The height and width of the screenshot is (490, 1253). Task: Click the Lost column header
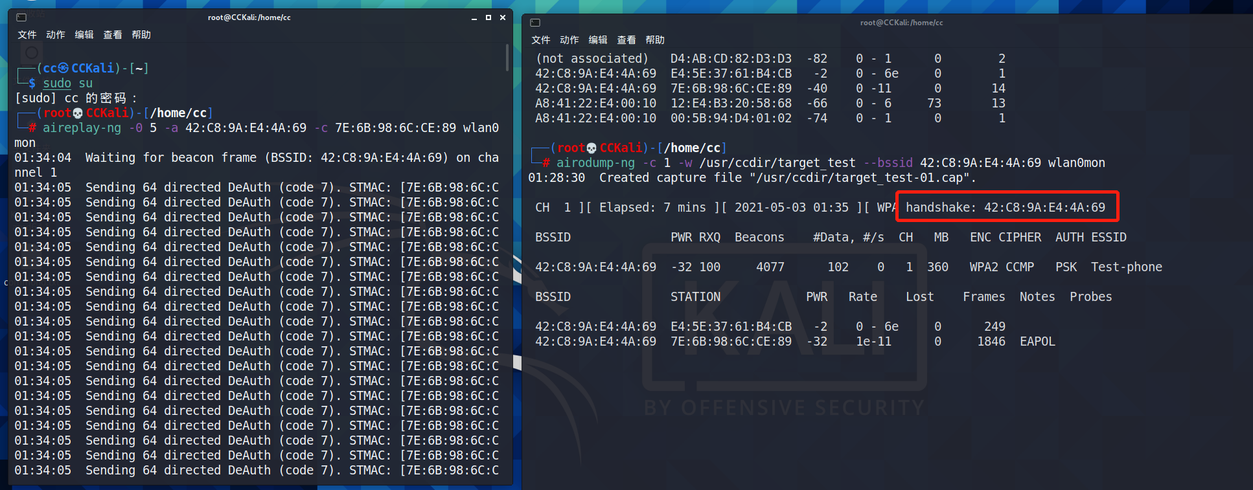tap(920, 296)
